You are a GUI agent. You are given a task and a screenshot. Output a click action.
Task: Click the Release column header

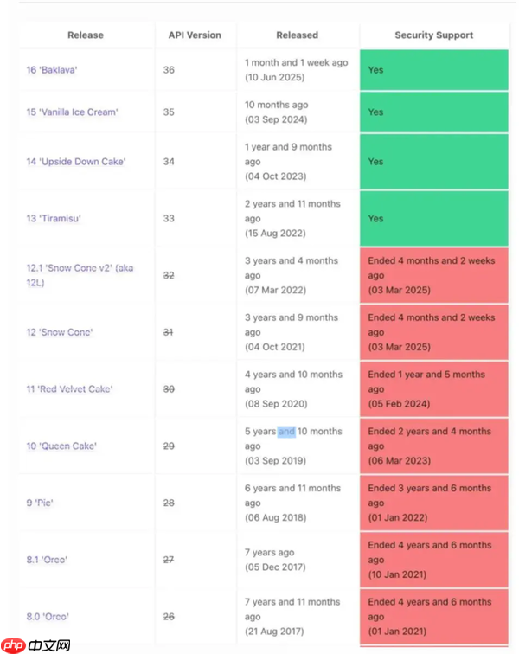click(86, 35)
